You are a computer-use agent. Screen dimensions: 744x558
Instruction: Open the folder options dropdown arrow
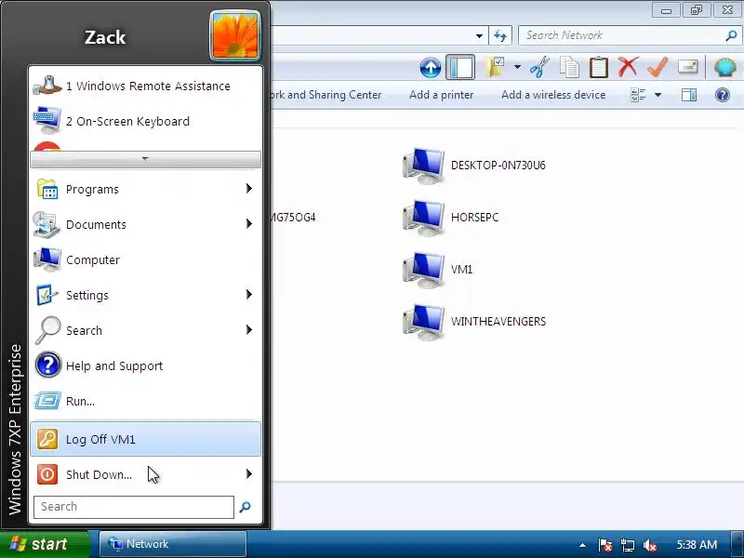click(x=517, y=67)
